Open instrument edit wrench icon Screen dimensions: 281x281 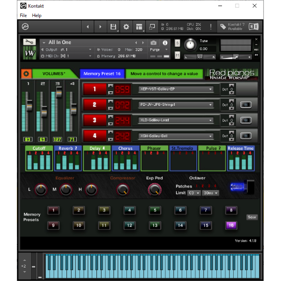click(30, 42)
